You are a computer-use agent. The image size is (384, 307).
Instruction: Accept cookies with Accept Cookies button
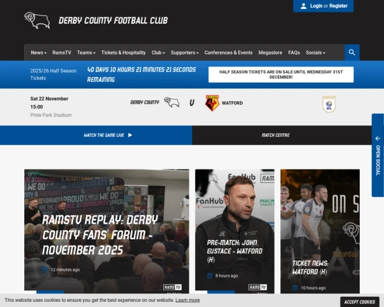coord(360,302)
